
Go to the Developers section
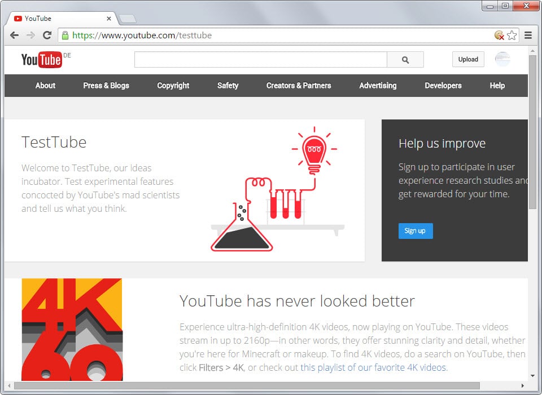pyautogui.click(x=443, y=86)
